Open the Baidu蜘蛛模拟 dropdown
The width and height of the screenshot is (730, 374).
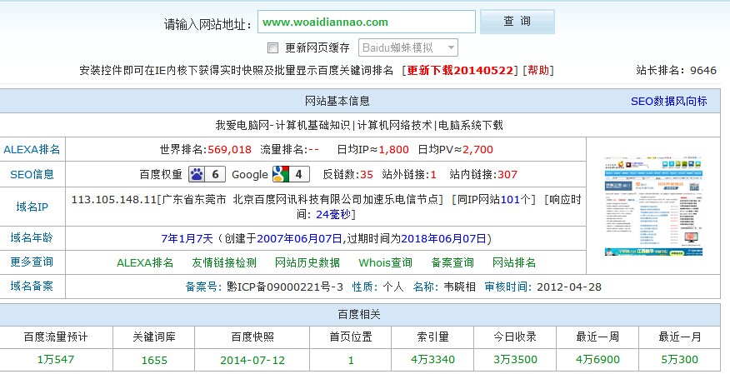[407, 47]
